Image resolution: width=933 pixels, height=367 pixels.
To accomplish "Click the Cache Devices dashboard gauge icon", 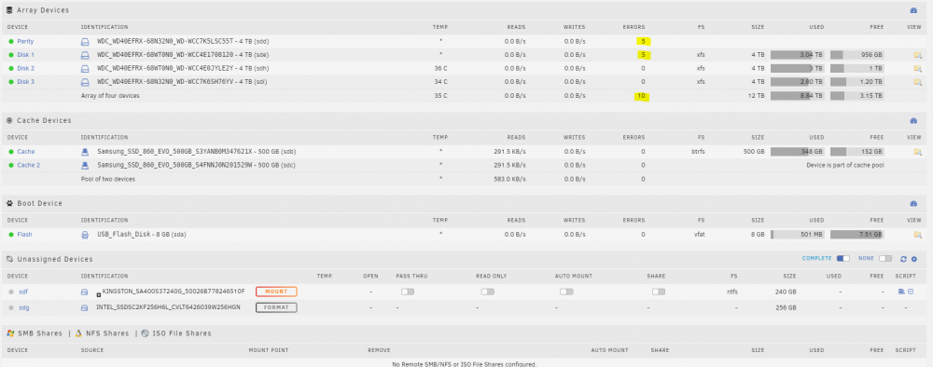I will pyautogui.click(x=914, y=120).
